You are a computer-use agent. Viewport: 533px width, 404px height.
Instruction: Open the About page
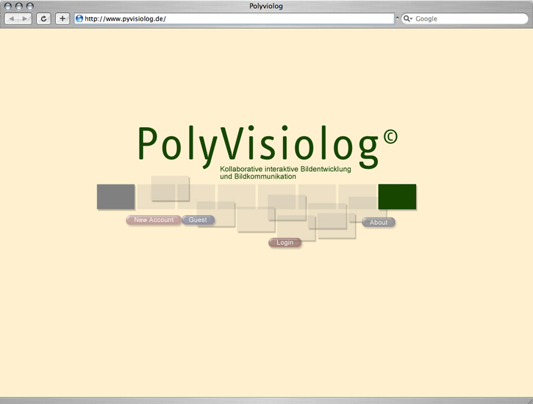[x=379, y=223]
